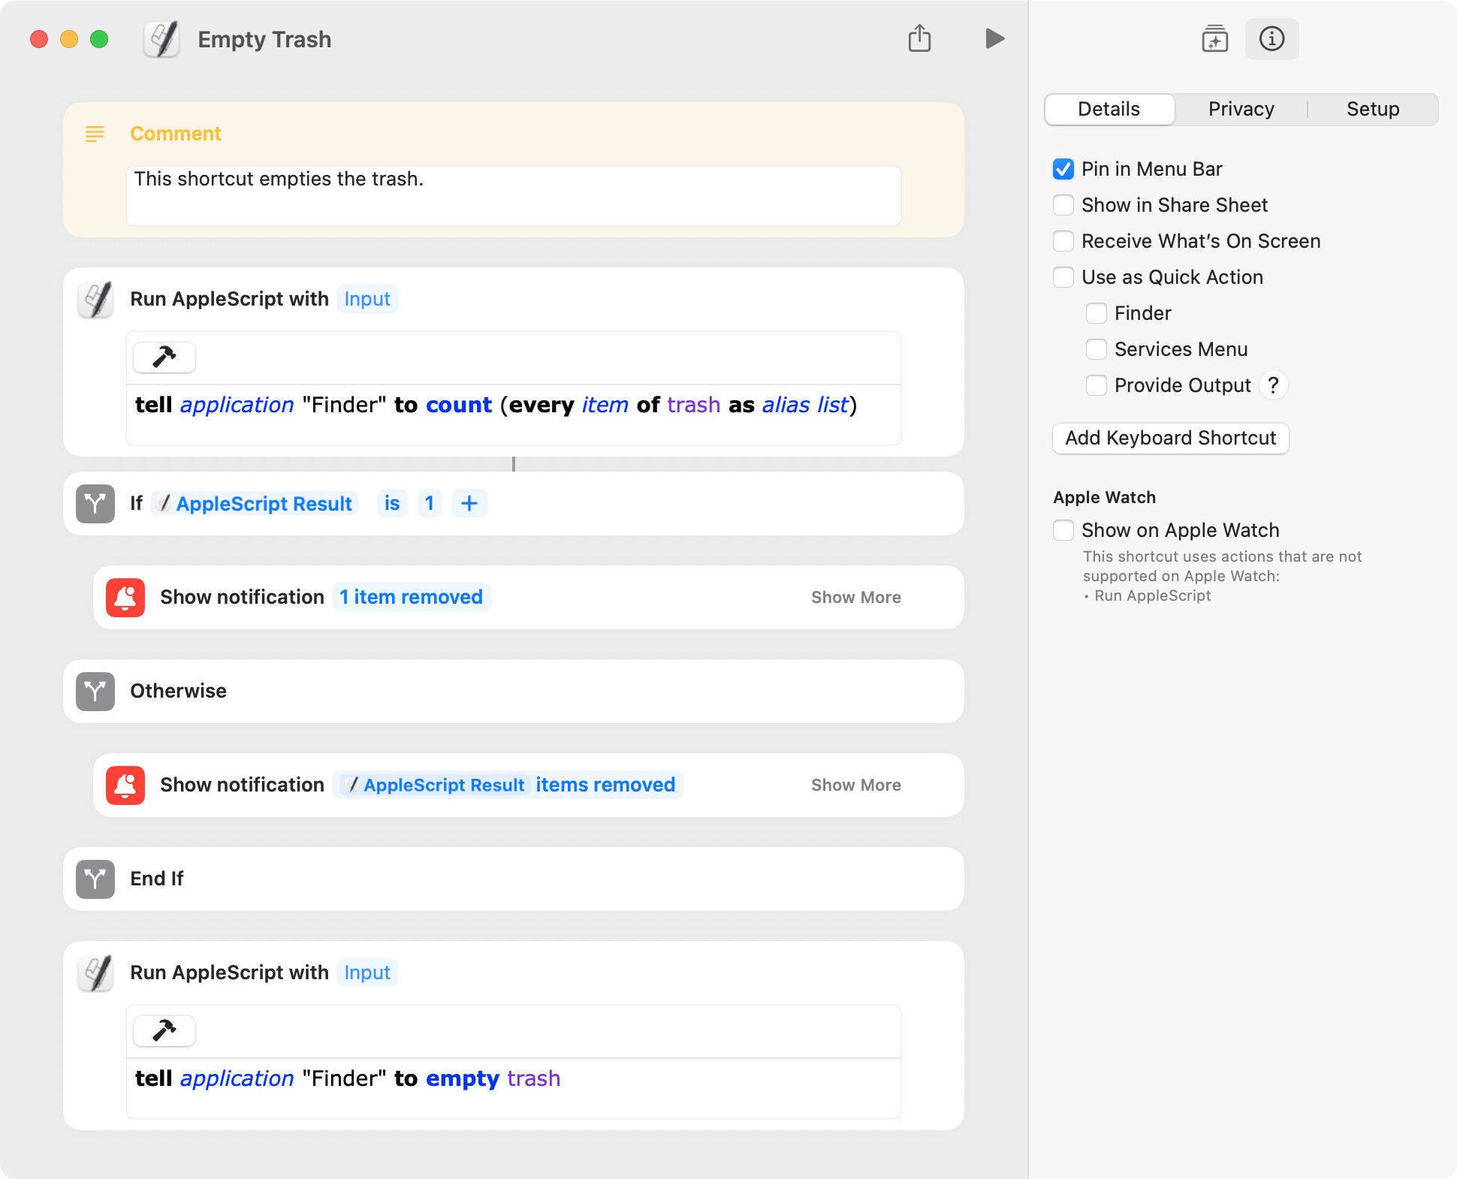Check the Services Menu box
This screenshot has width=1457, height=1179.
tap(1097, 349)
